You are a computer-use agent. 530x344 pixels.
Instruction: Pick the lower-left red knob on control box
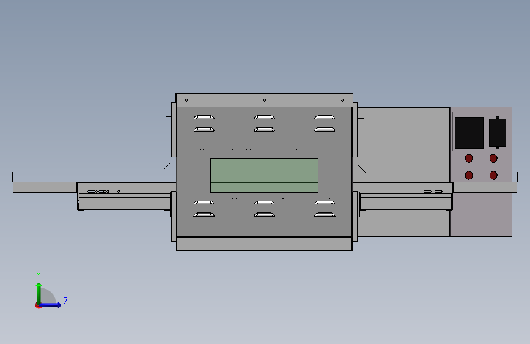point(469,175)
